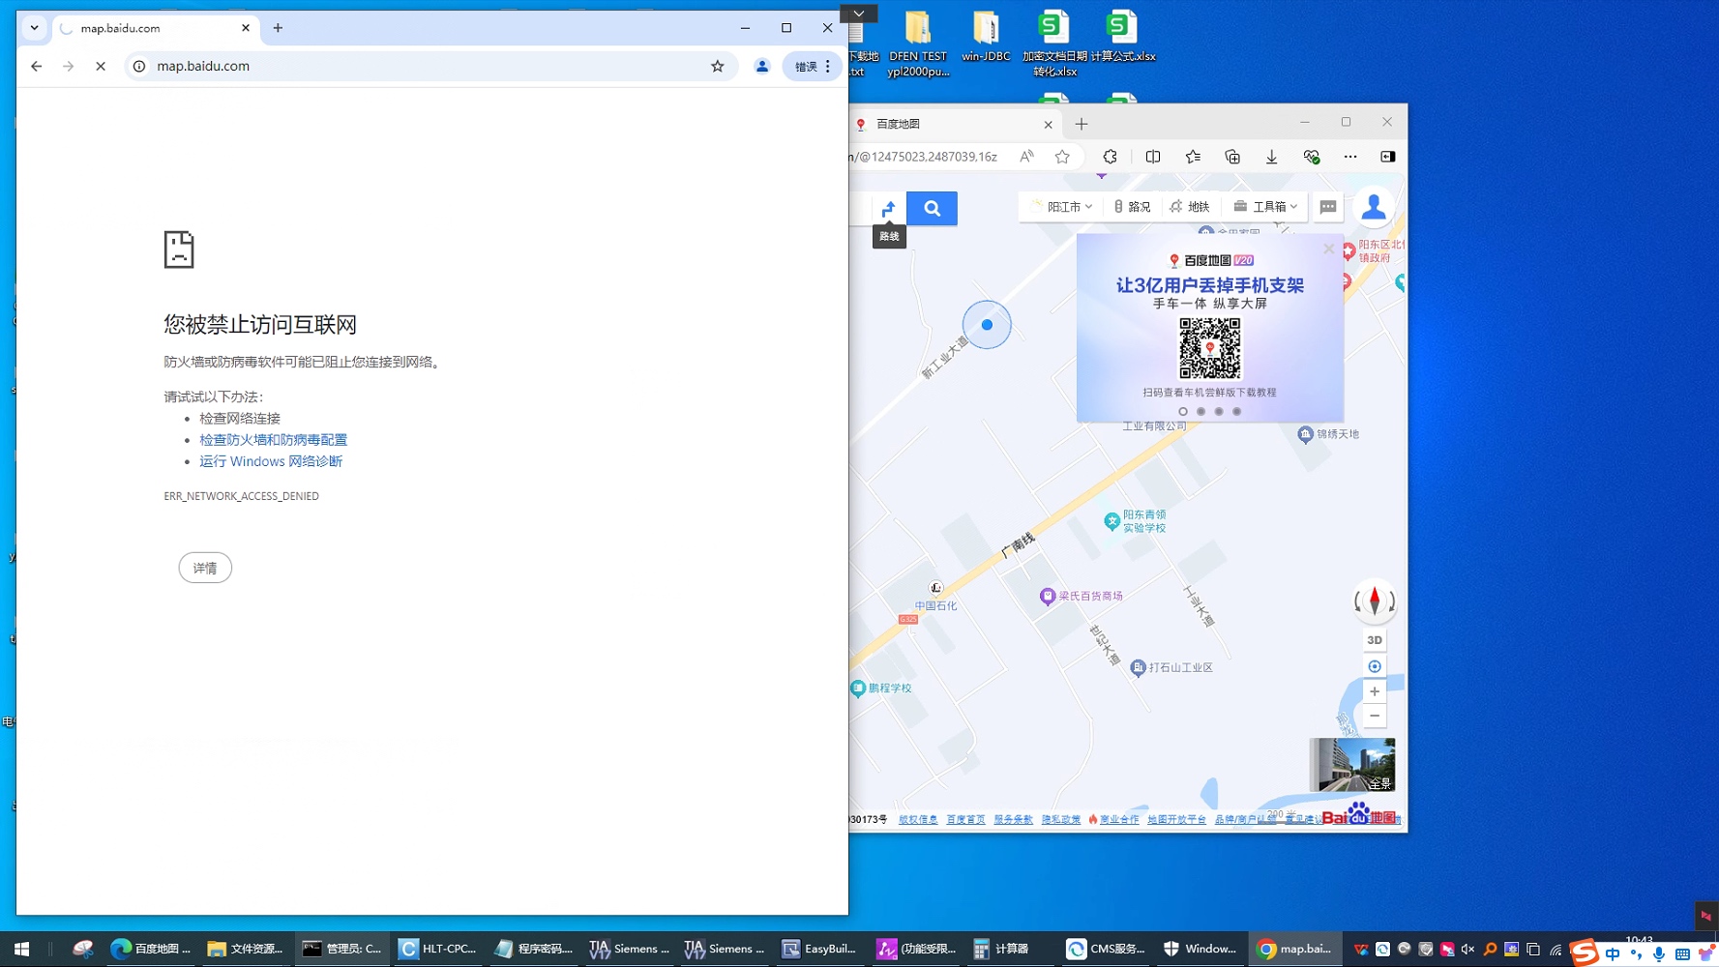Open Edge extensions puzzle icon
This screenshot has width=1719, height=967.
coord(1110,157)
